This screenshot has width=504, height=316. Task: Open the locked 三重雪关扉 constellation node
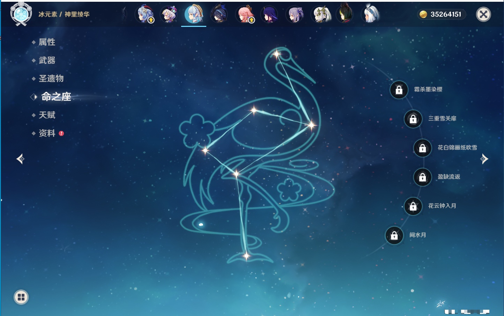click(x=413, y=119)
